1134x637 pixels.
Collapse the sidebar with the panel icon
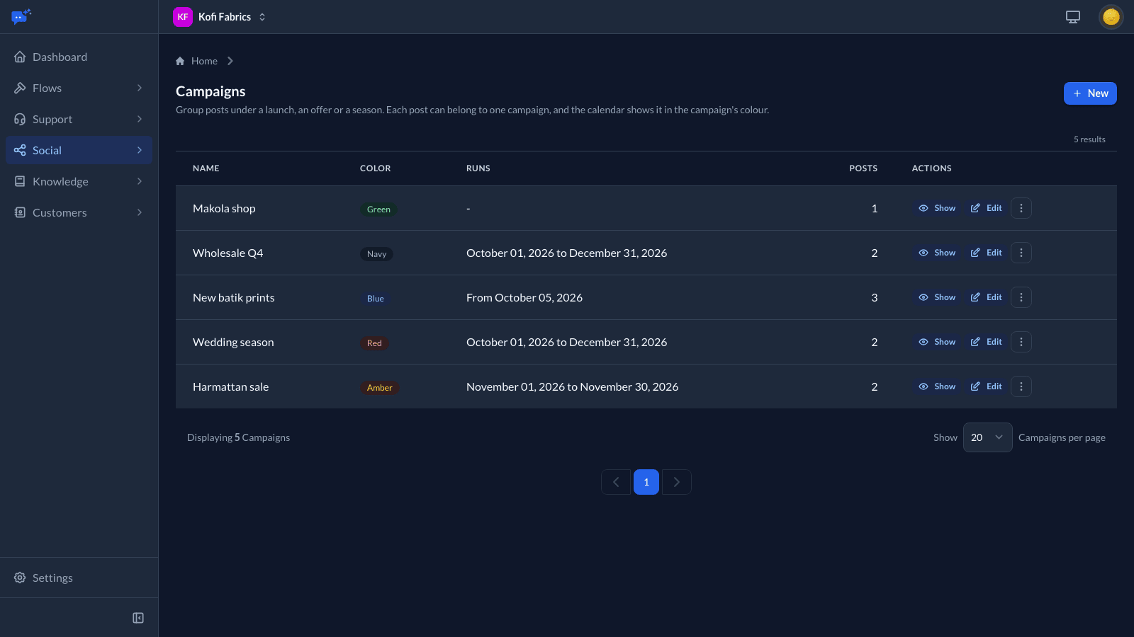point(138,618)
